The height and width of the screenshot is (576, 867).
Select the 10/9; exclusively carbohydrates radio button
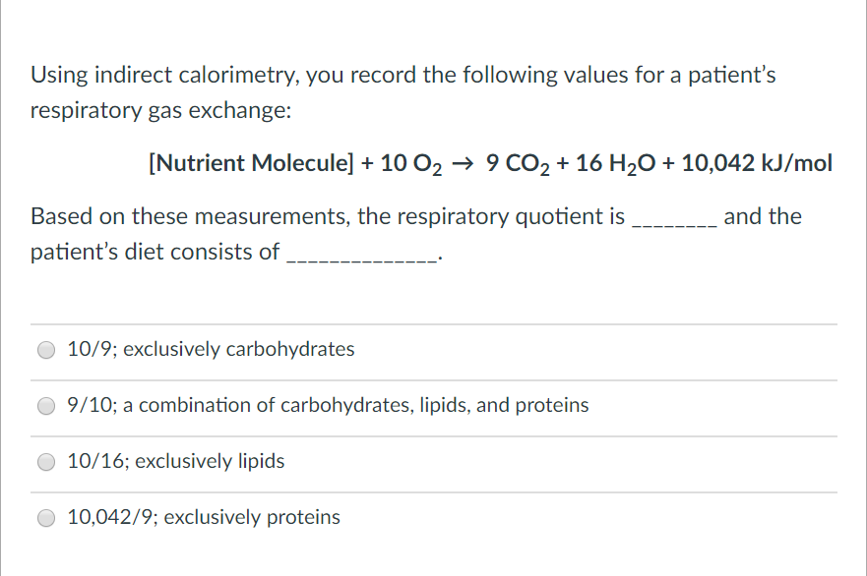[x=45, y=349]
